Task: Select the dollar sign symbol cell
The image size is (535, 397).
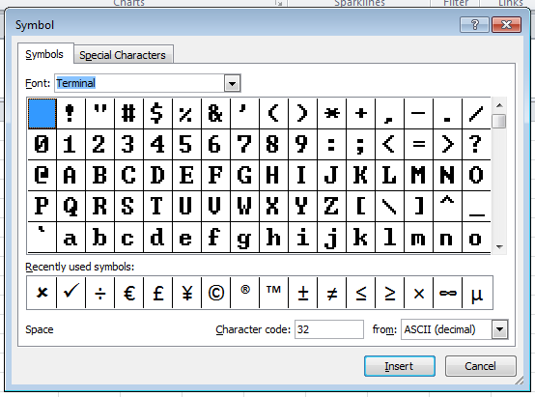Action: point(158,114)
